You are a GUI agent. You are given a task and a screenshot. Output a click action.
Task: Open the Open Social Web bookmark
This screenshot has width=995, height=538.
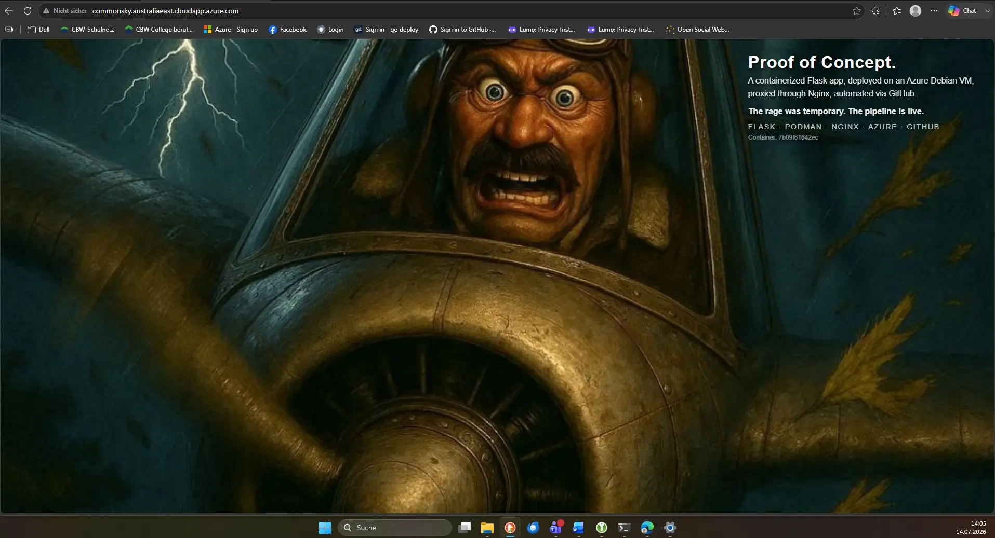698,30
